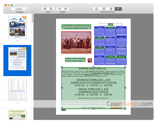156x123 pixels.
Task: Click the "STOP BY AND VISIT US..." heading
Action: pos(93,69)
